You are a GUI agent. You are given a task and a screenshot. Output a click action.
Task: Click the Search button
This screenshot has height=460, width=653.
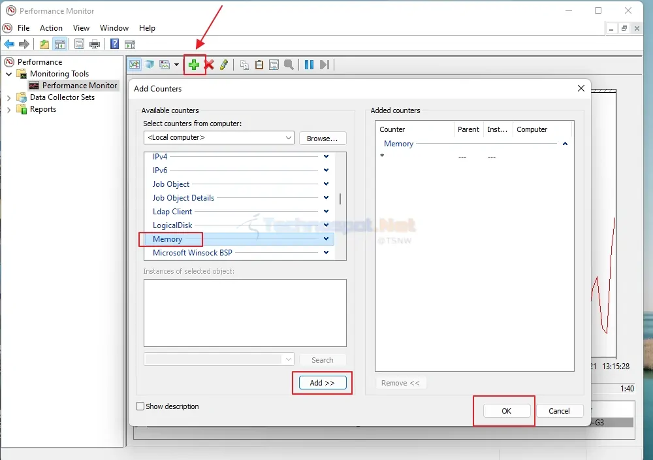tap(323, 360)
